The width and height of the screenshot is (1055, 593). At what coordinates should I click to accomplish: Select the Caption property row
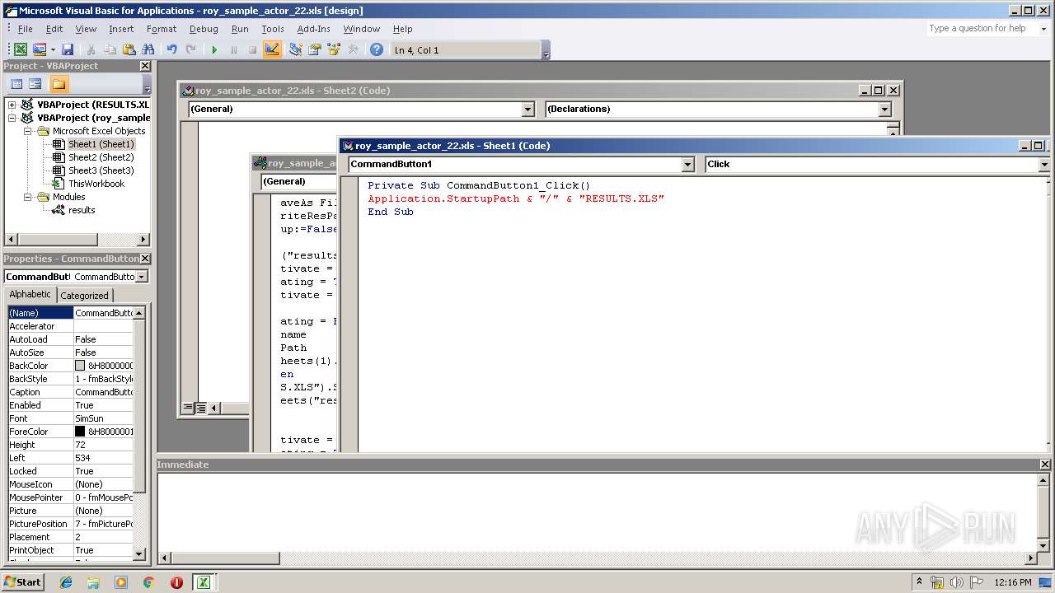point(70,392)
